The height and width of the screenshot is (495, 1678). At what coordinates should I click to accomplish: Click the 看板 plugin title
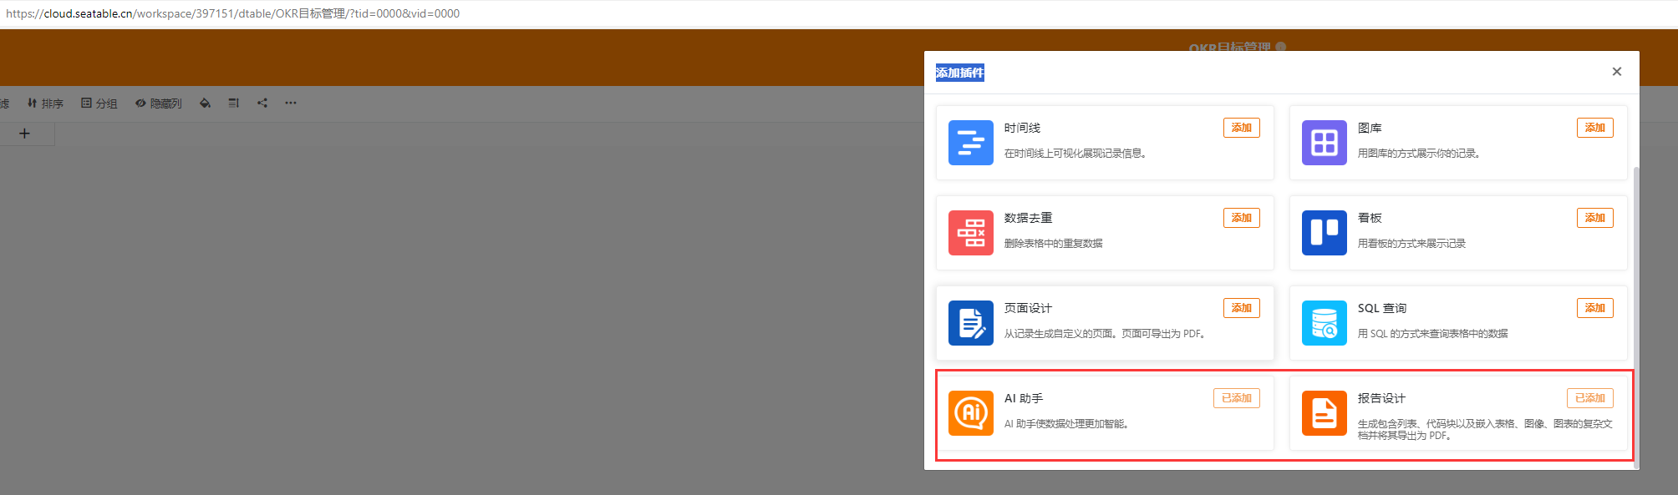tap(1370, 218)
